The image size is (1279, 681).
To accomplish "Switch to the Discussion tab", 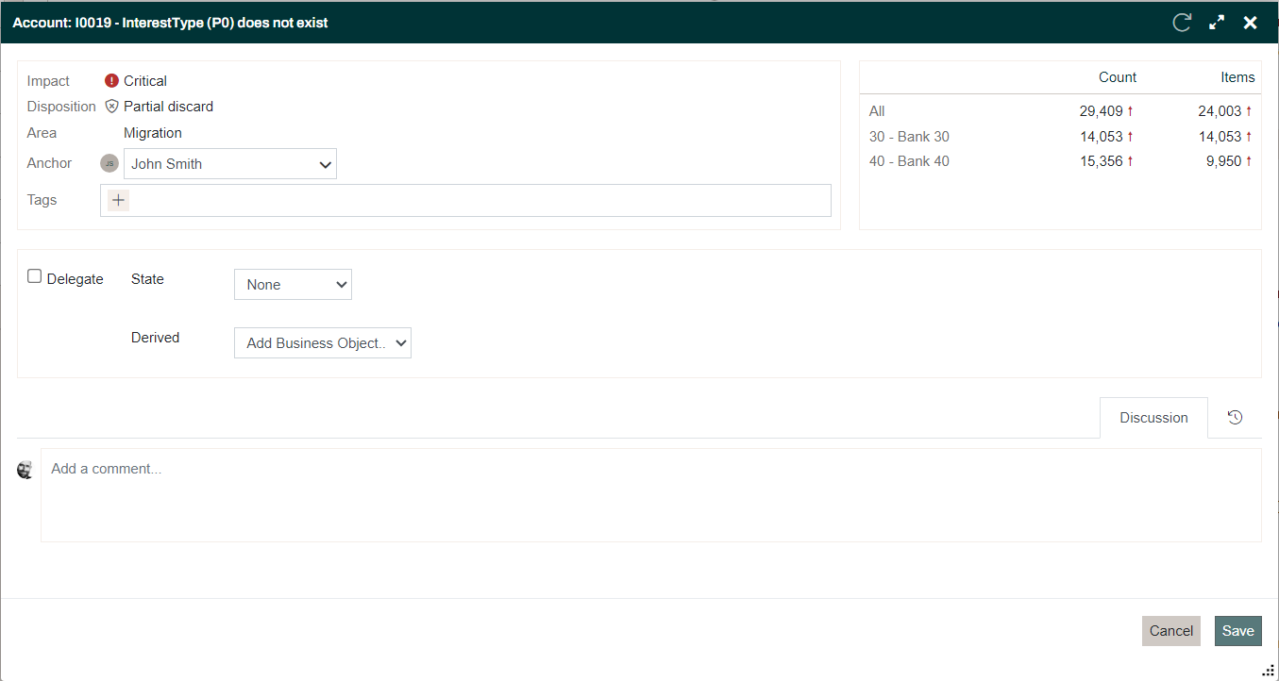I will pyautogui.click(x=1153, y=418).
